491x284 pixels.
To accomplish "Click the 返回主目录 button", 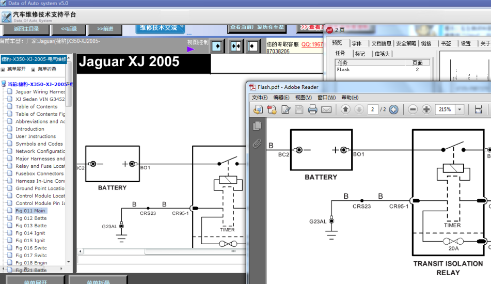I will pos(26,28).
